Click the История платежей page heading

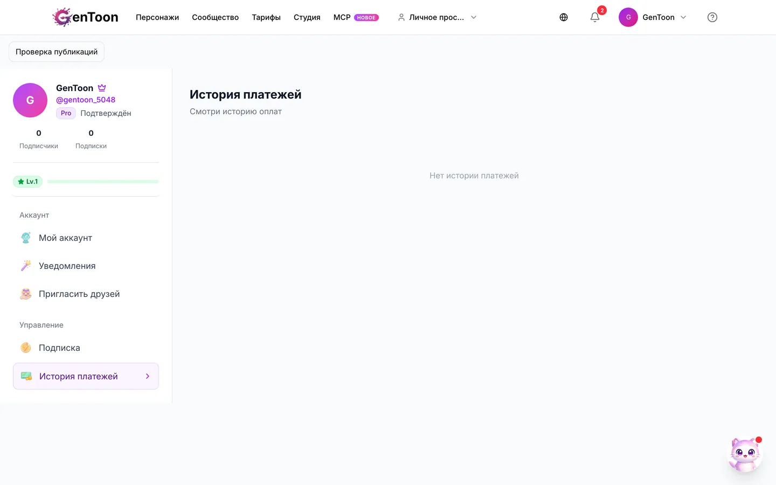point(246,94)
